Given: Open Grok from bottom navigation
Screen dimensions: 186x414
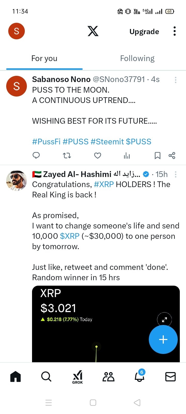Looking at the screenshot, I should click(x=78, y=377).
